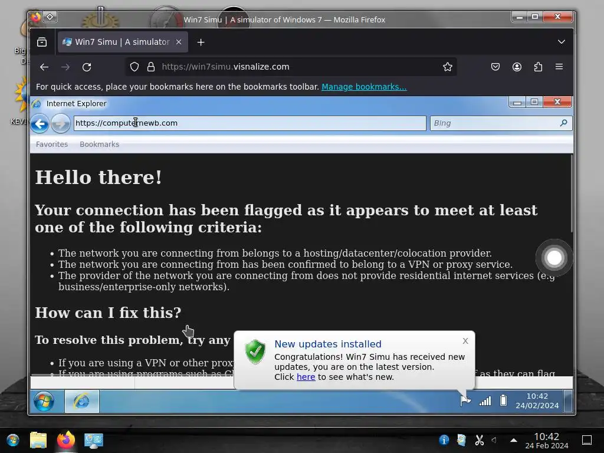Open Firefox extensions puzzle icon
Viewport: 604px width, 453px height.
pos(538,67)
